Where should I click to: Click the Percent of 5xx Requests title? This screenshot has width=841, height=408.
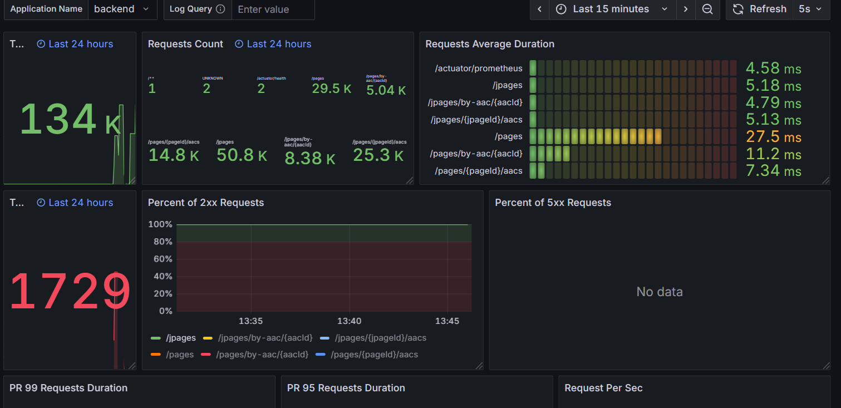[x=553, y=203]
